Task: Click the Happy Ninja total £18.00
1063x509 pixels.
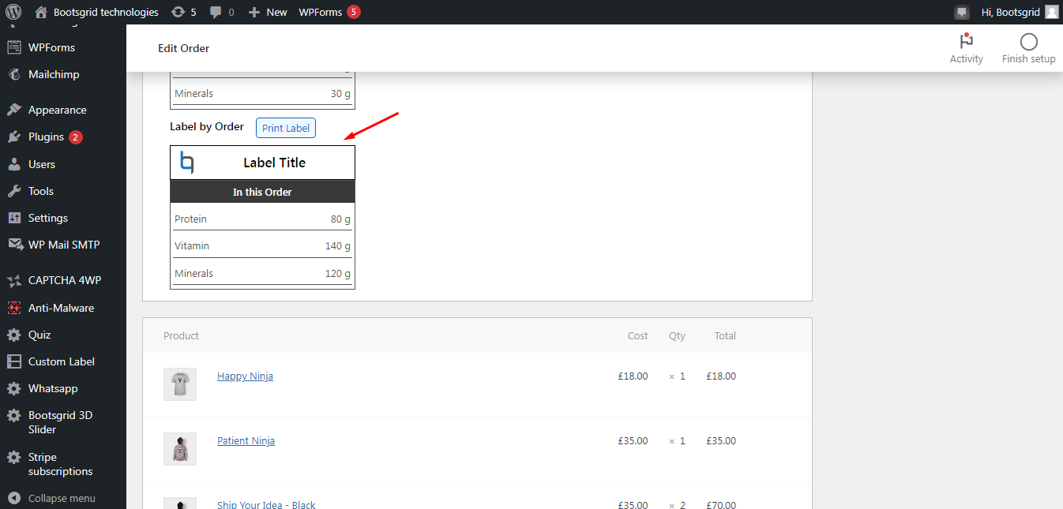Action: point(721,376)
